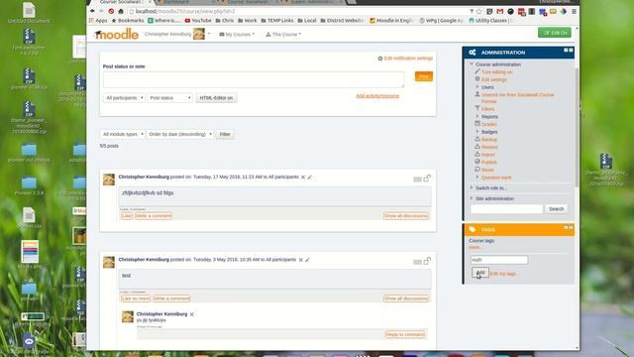Click the Filter button
The image size is (634, 357).
(225, 135)
